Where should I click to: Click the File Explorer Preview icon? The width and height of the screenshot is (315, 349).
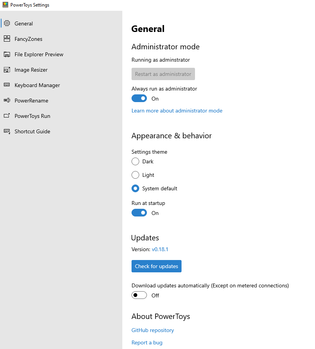[7, 54]
